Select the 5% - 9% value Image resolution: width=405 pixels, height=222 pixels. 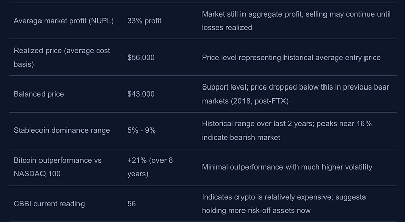click(x=141, y=130)
